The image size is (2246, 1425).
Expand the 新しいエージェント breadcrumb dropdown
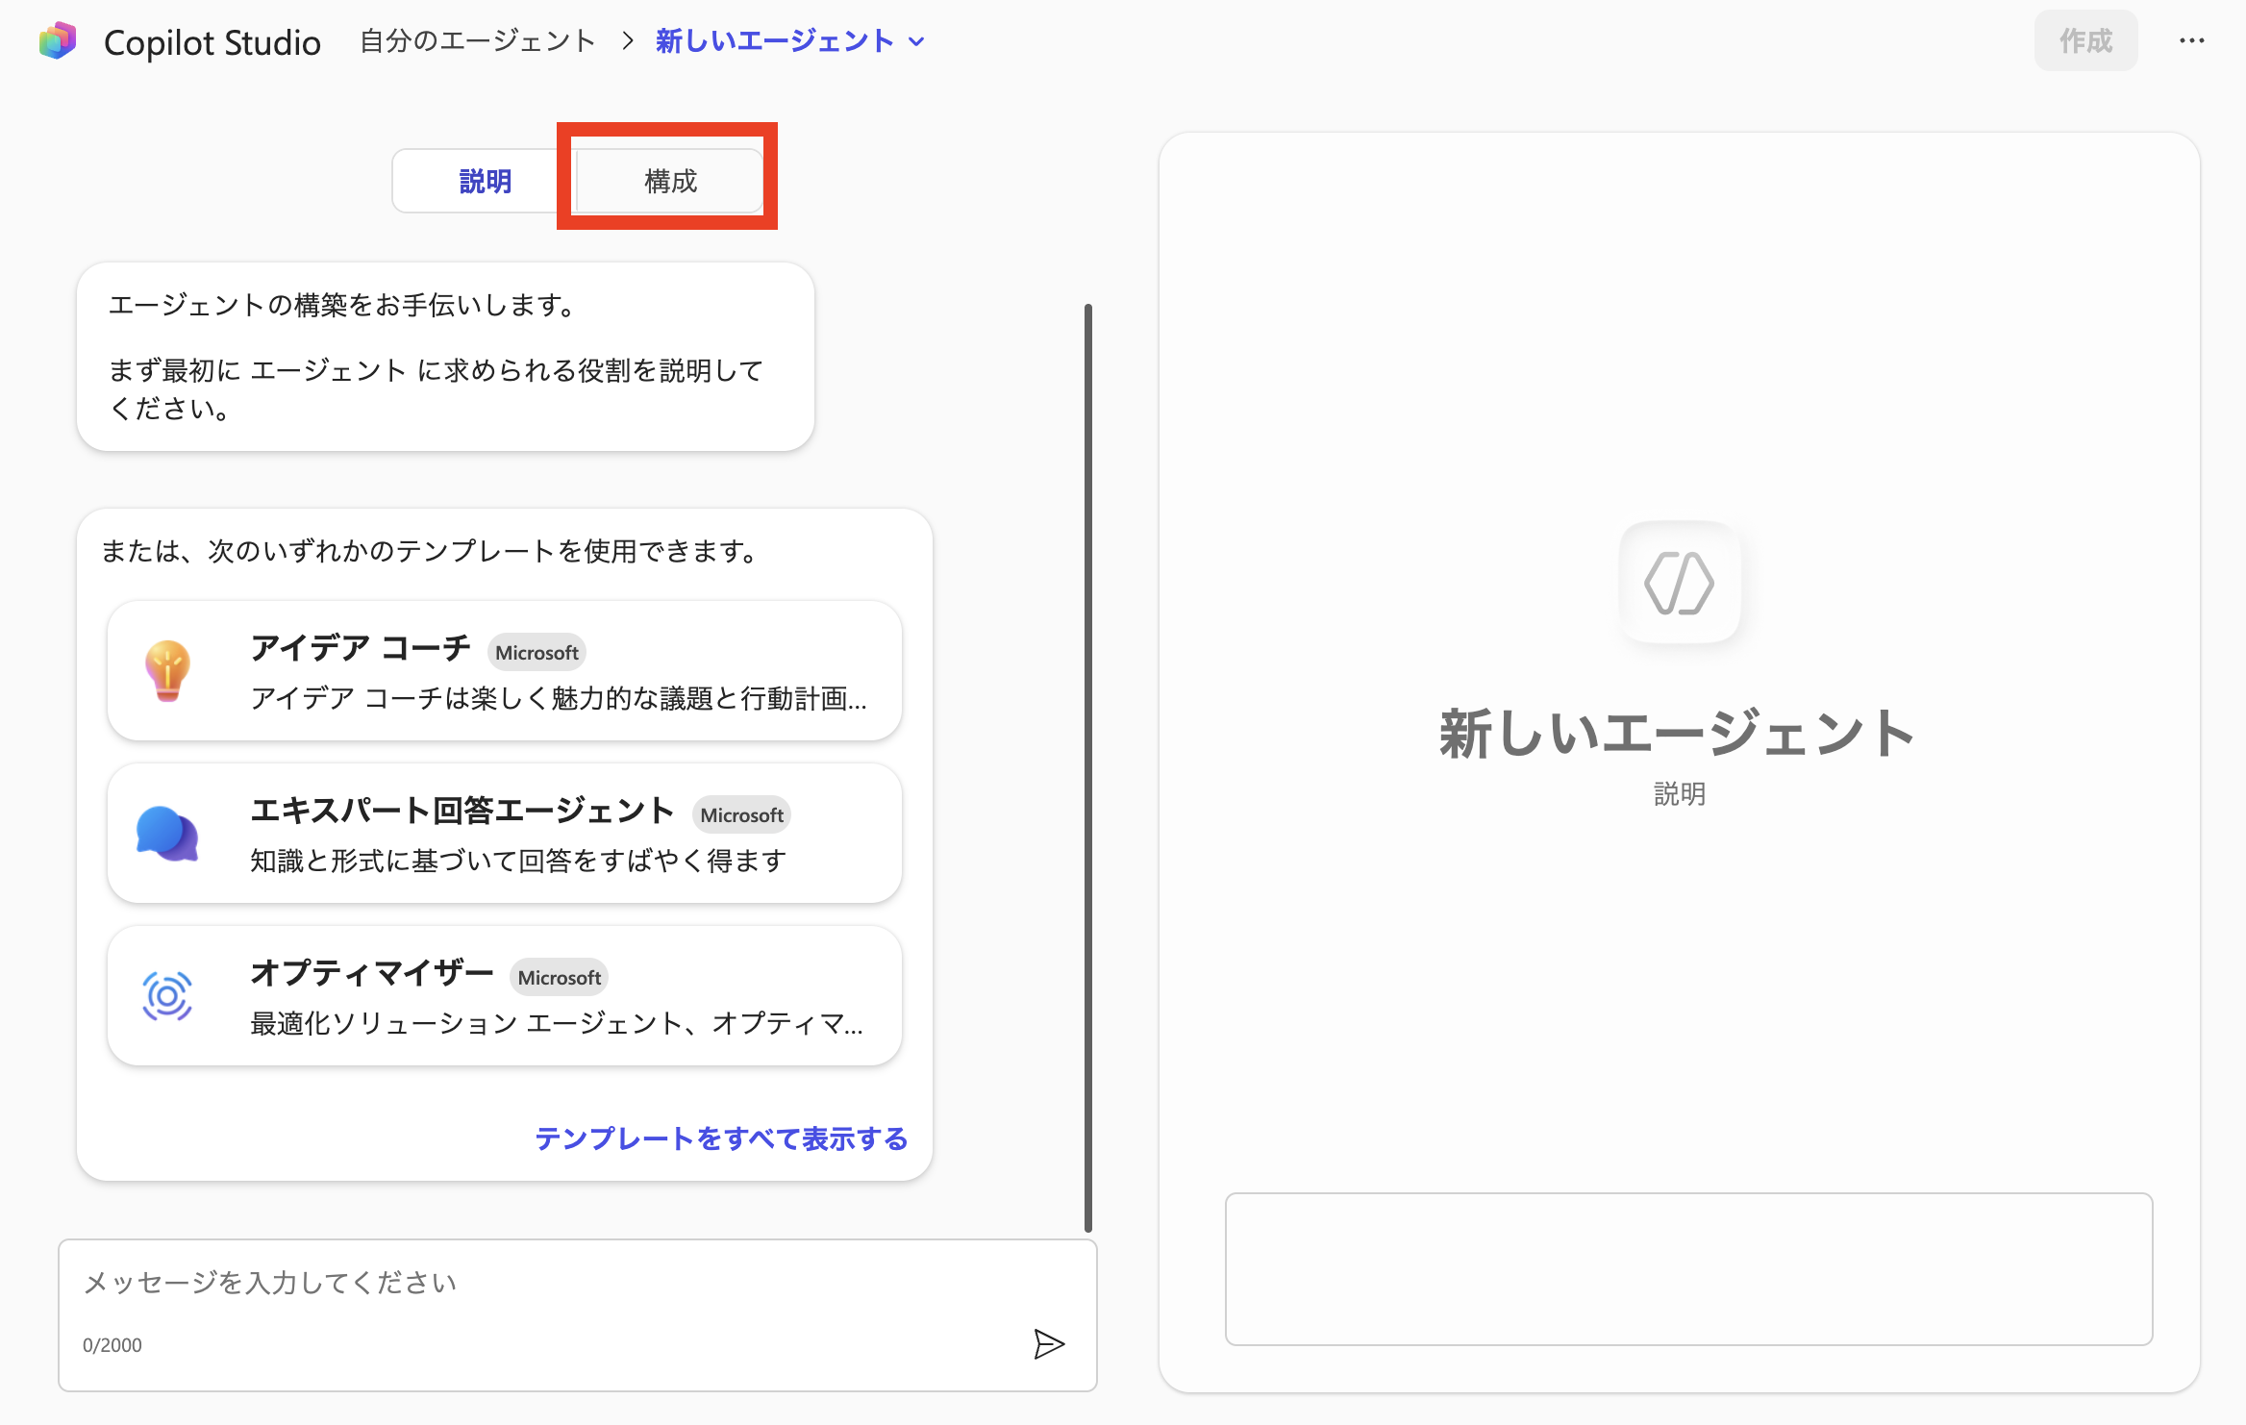click(916, 40)
